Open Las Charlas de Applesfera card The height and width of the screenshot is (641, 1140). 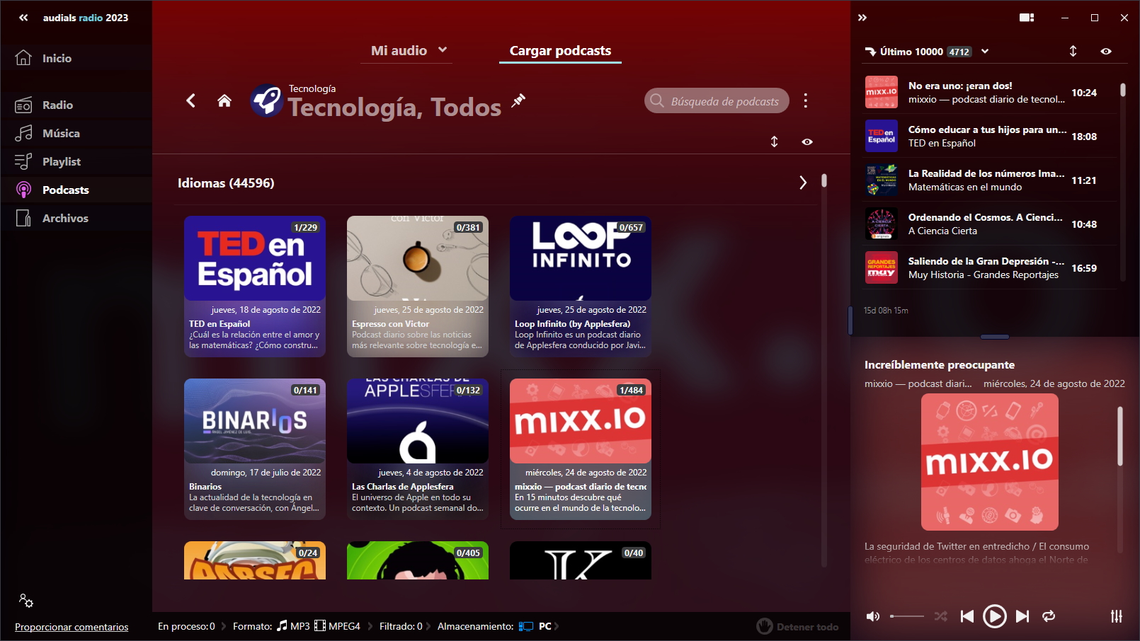418,449
